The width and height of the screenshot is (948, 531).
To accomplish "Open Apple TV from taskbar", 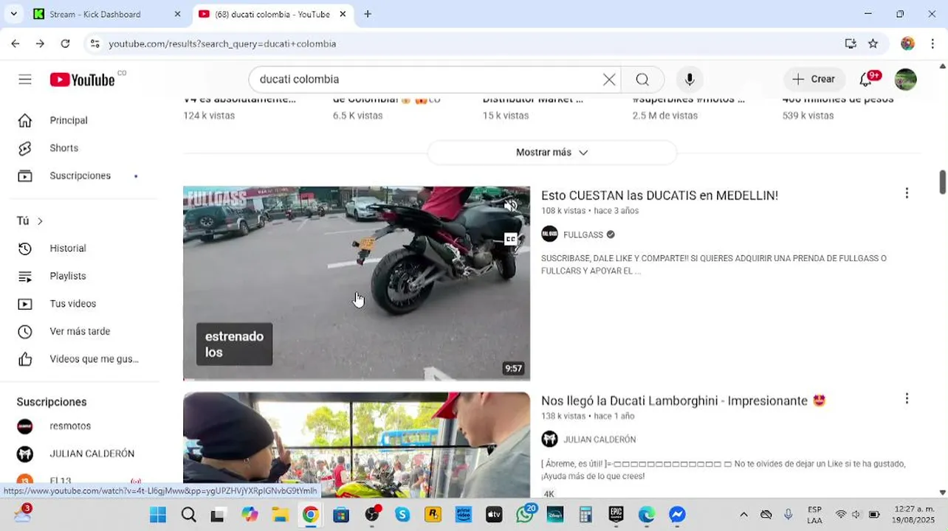I will point(494,515).
